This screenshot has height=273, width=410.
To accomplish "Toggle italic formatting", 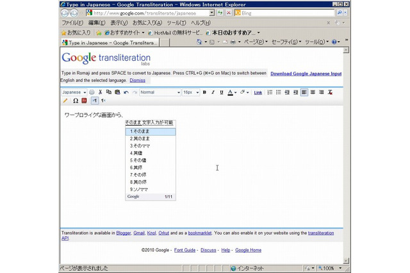I will click(x=213, y=92).
